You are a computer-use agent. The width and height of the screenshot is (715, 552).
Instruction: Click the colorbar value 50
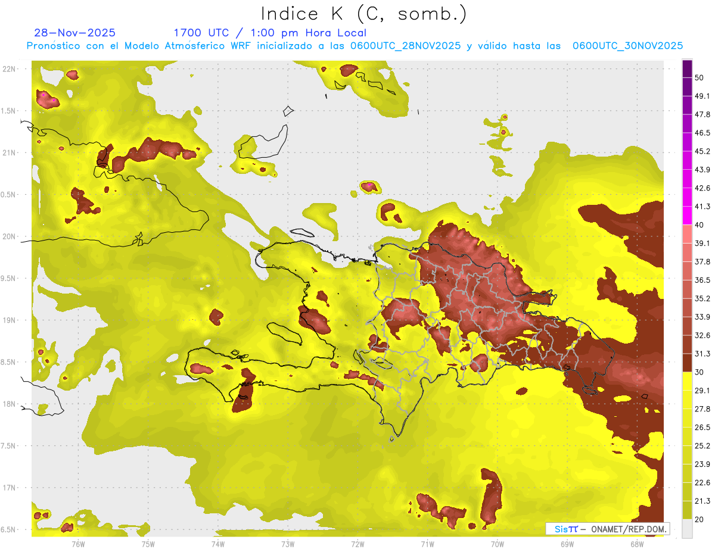tap(700, 77)
